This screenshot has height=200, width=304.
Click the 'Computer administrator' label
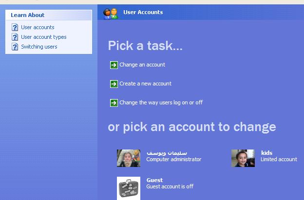[x=174, y=159]
